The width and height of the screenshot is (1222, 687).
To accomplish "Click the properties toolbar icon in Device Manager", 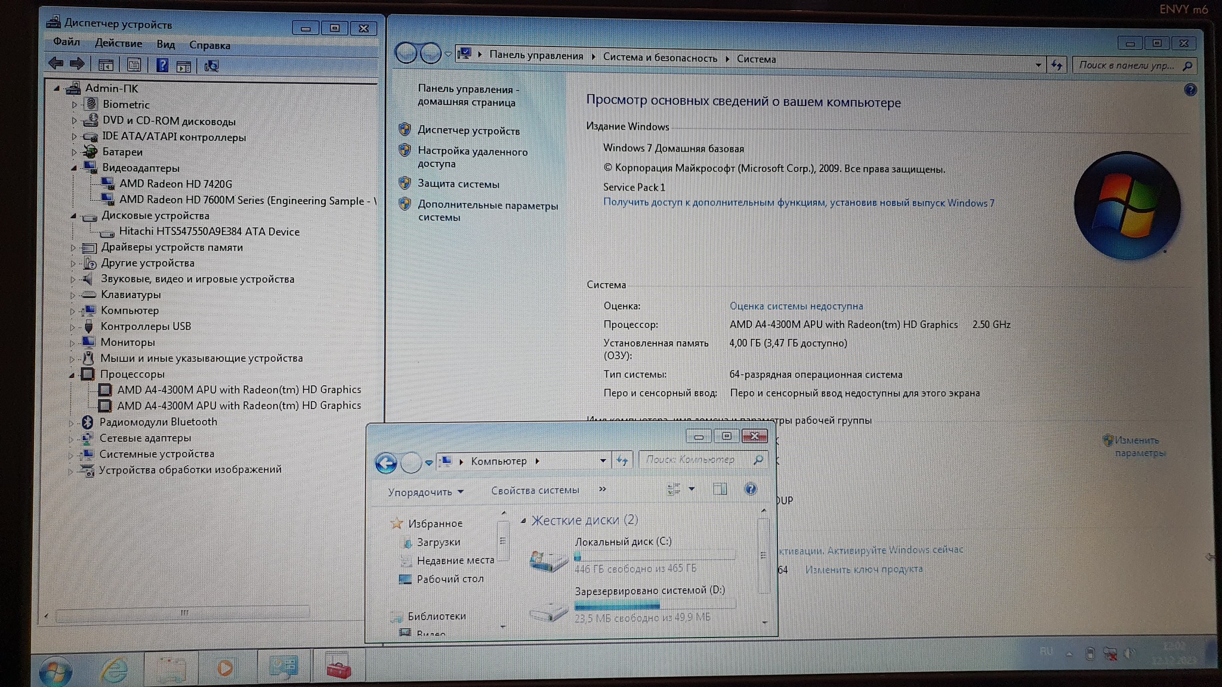I will point(134,65).
